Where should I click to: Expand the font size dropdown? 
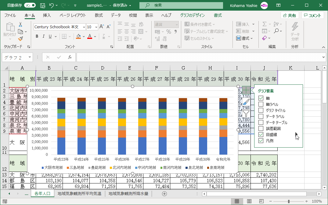[x=96, y=27]
